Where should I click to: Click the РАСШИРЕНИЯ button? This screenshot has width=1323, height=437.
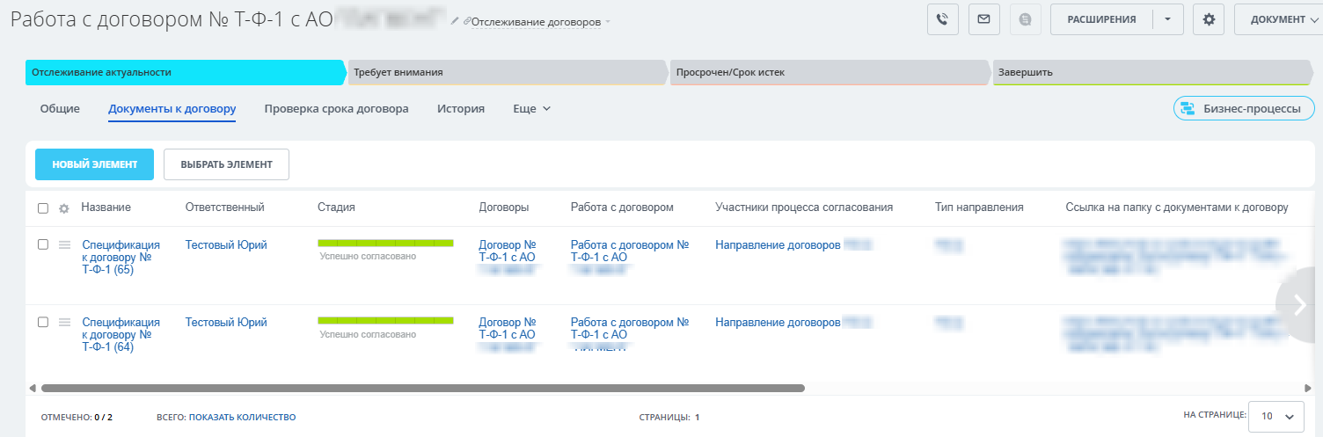(x=1101, y=19)
